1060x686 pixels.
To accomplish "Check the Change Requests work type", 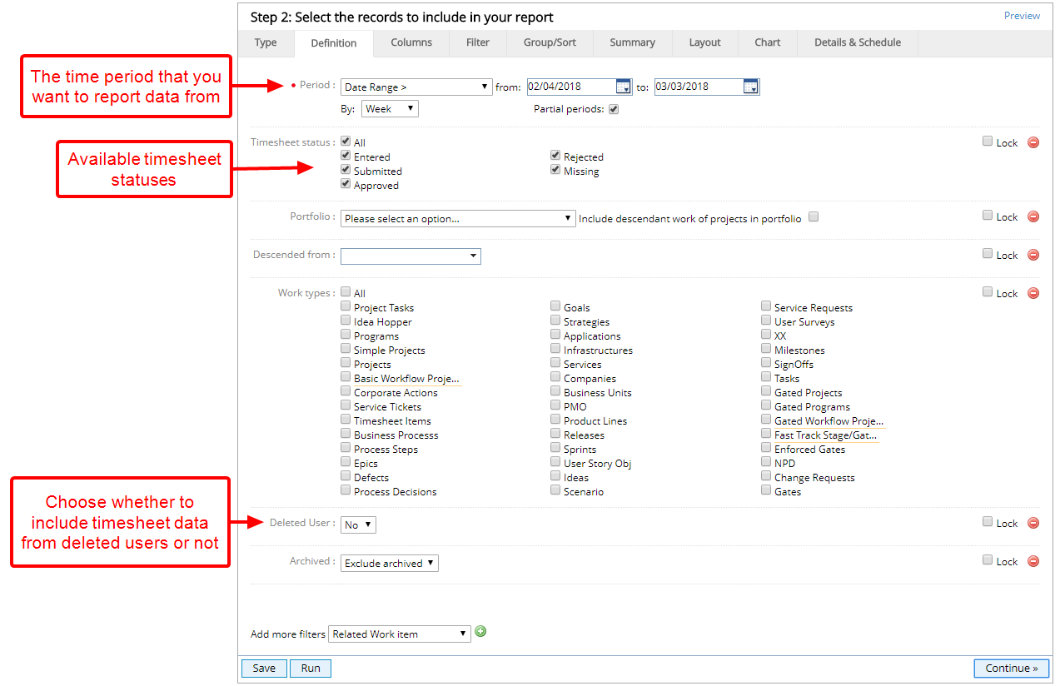I will pyautogui.click(x=766, y=476).
